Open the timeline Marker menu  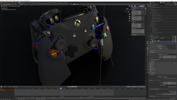click(17, 87)
